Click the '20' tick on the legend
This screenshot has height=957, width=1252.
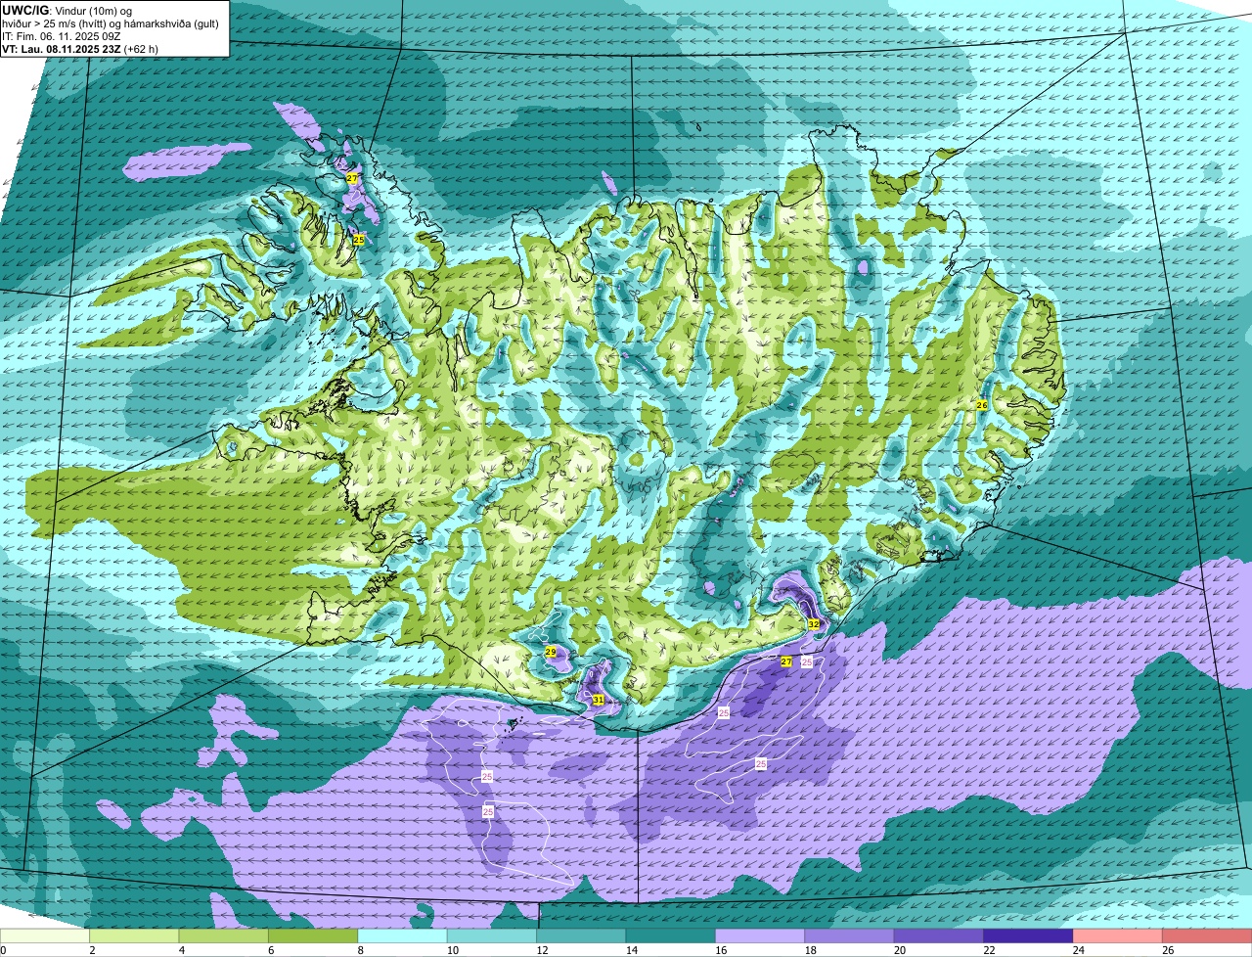[x=898, y=950]
